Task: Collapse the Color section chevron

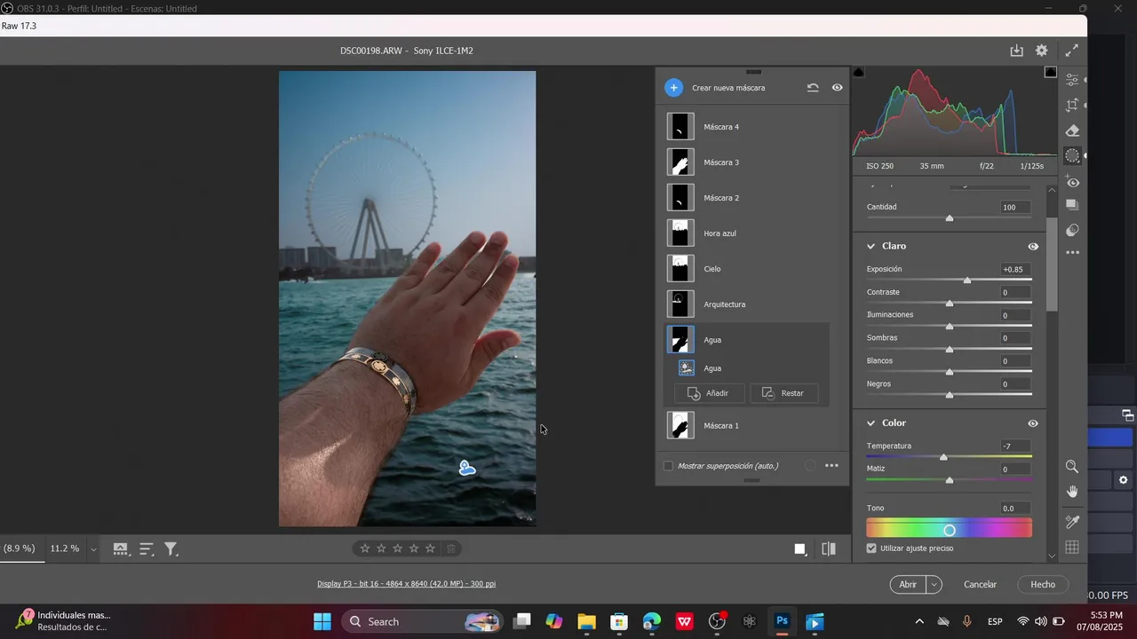Action: [x=871, y=423]
